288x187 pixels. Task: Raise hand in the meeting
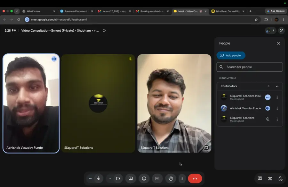coord(171,178)
